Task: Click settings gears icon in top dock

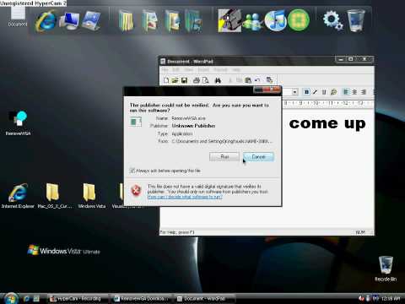Action: (332, 20)
